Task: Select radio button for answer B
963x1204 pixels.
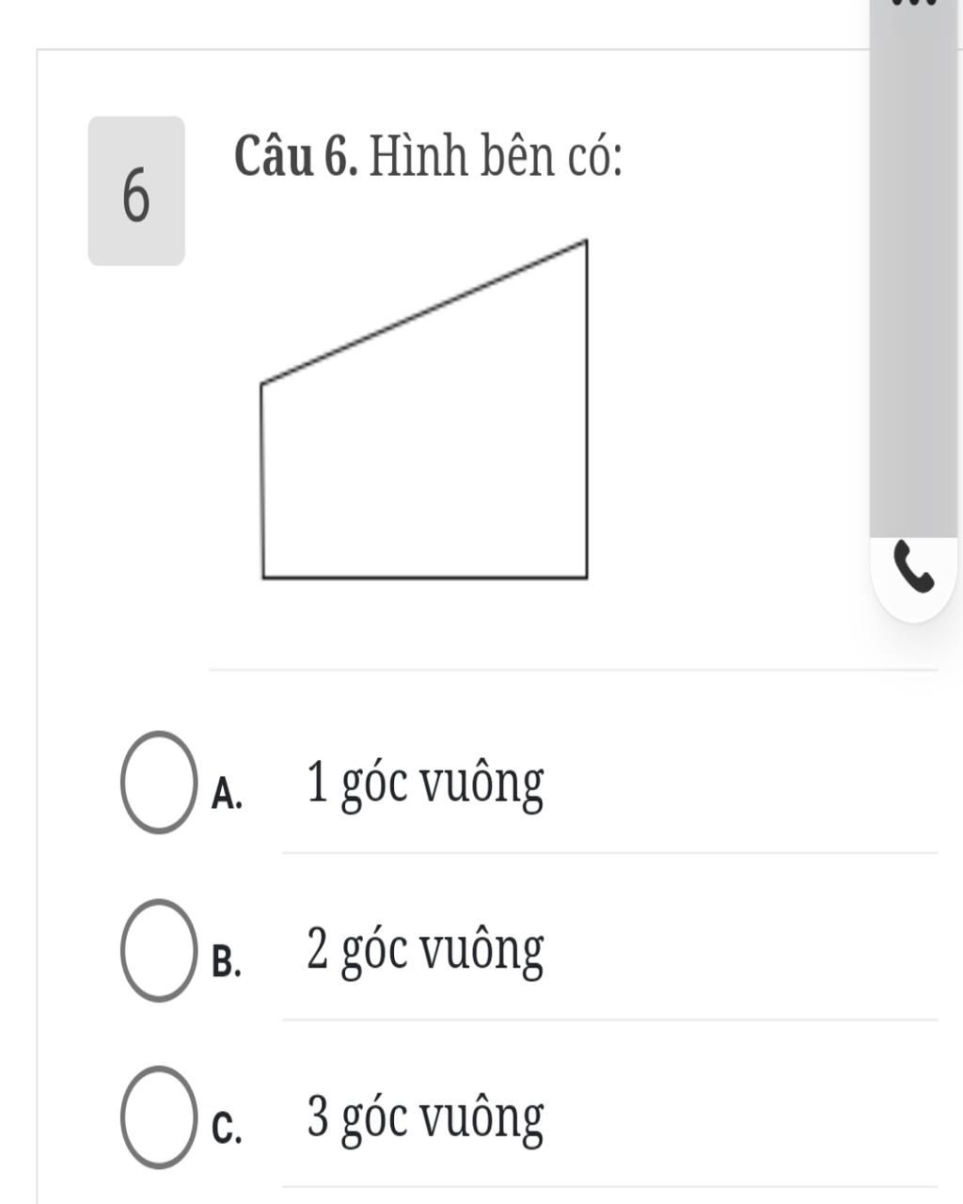Action: click(x=157, y=949)
